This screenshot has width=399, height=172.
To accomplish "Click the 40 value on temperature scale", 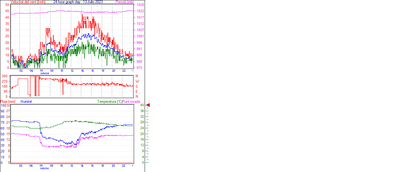I will (142, 105).
